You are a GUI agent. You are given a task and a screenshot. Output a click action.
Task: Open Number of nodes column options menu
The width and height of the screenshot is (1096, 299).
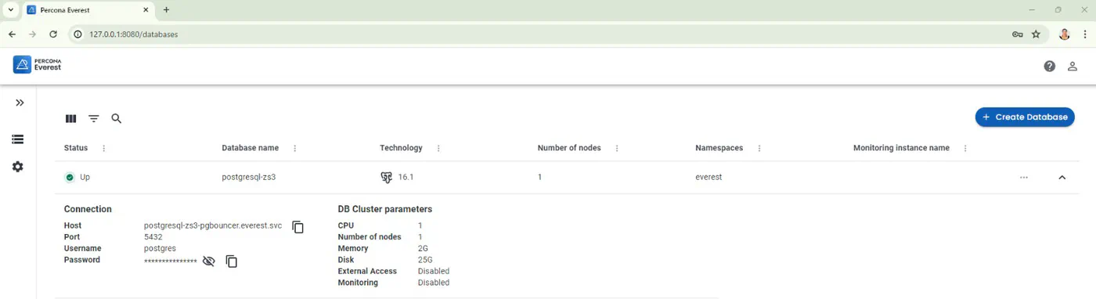pos(617,148)
